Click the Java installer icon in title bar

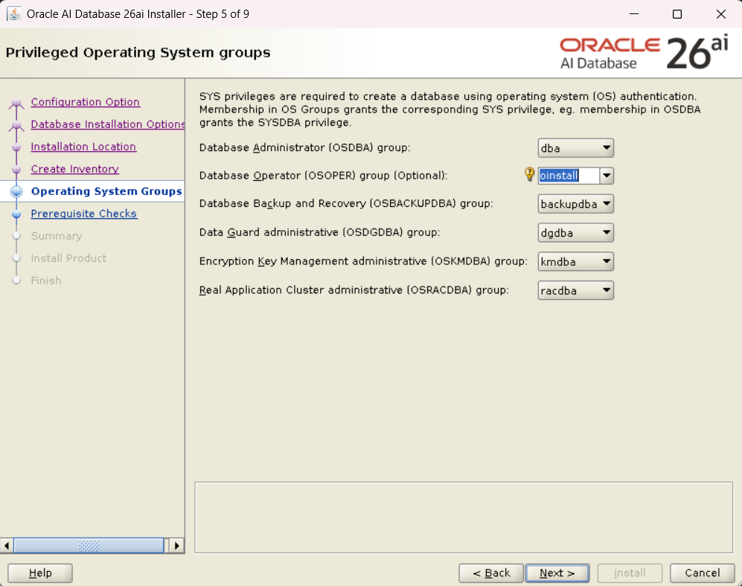pos(14,14)
